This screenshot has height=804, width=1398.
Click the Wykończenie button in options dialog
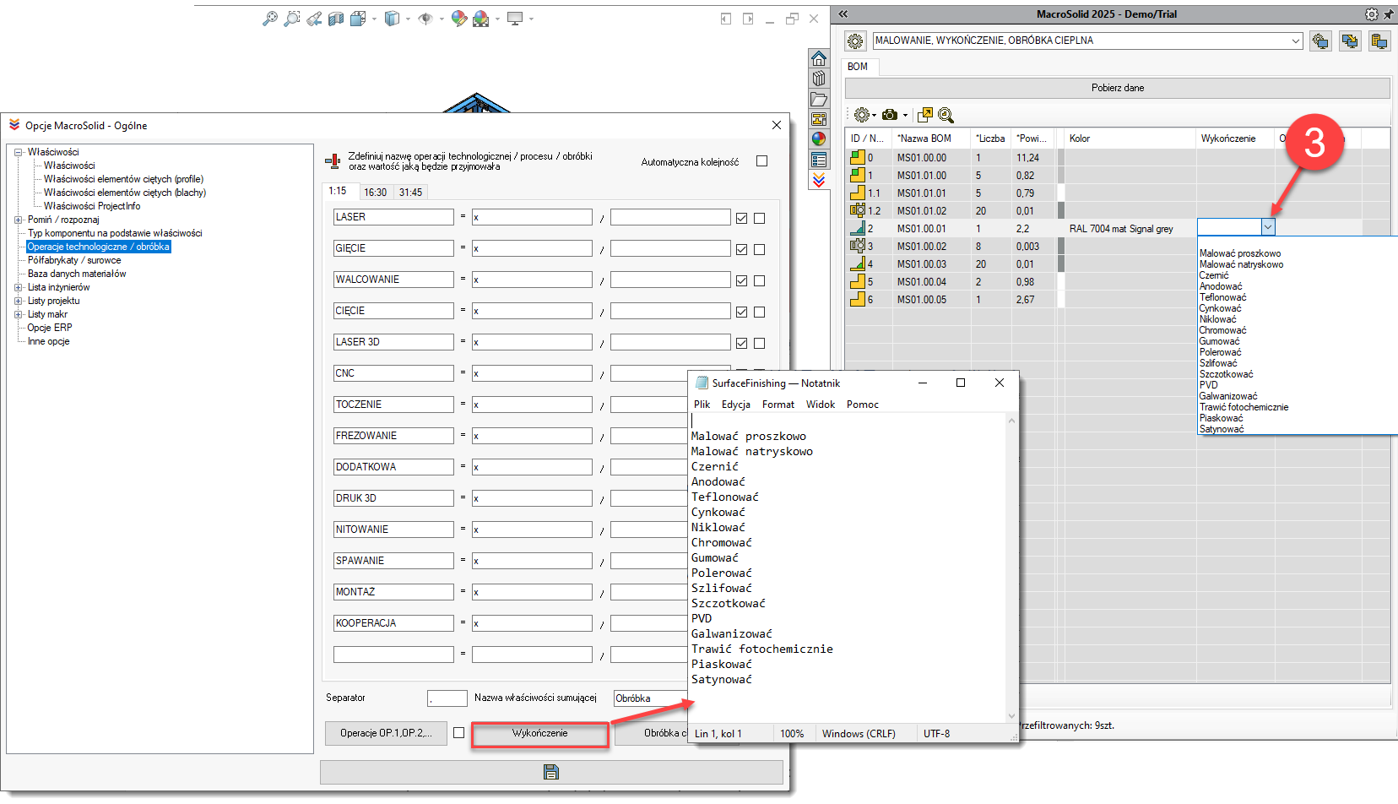pos(539,733)
